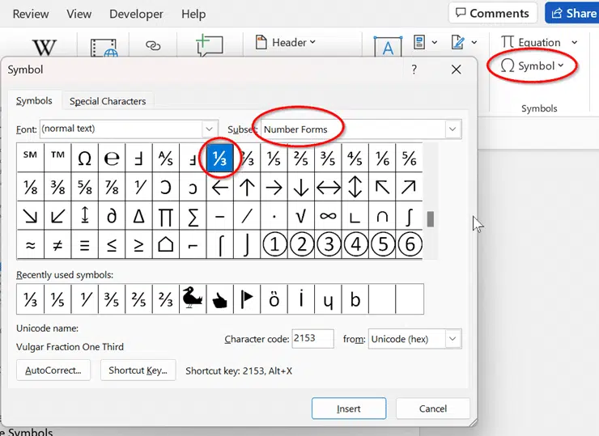Open the Quick Parts dropdown arrow
Screen dimensions: 599x436
[x=435, y=42]
